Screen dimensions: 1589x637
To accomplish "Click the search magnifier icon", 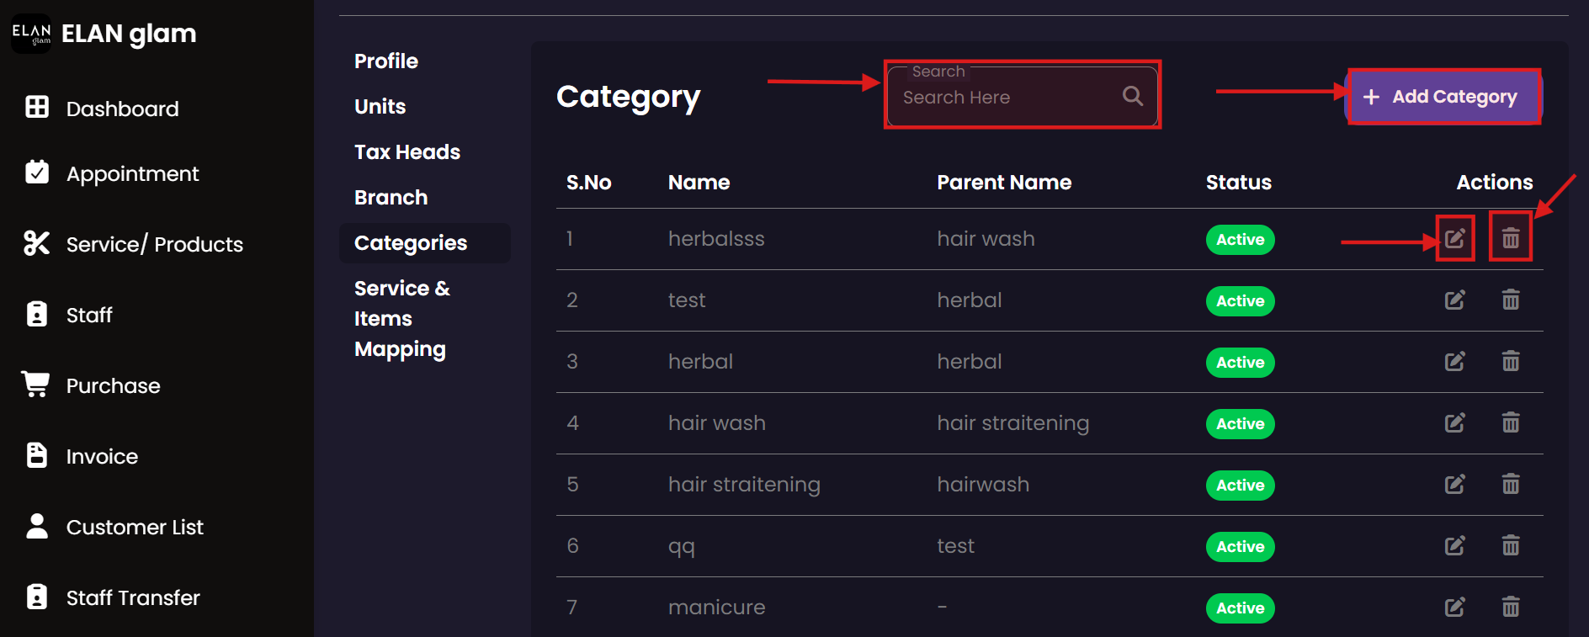I will [1133, 97].
